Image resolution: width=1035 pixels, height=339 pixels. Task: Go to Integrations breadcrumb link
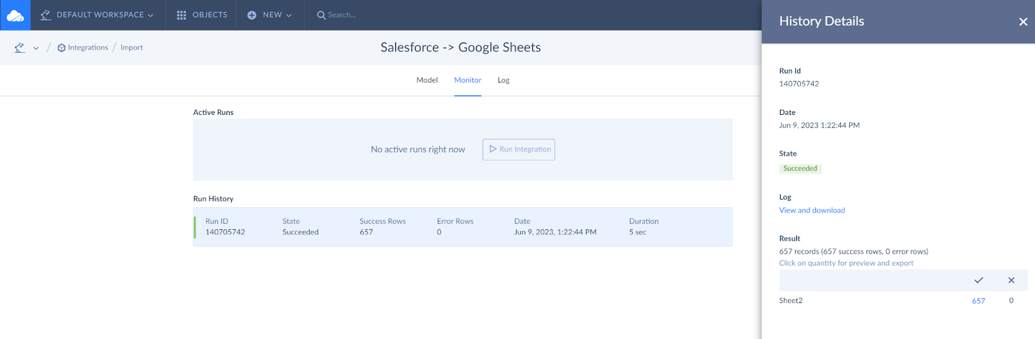[x=88, y=48]
